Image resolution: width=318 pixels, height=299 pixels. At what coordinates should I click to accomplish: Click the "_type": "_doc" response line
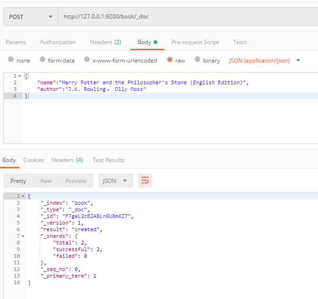(65, 209)
